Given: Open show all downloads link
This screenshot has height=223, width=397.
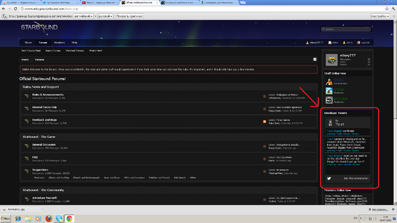Looking at the screenshot, I should coord(378,209).
